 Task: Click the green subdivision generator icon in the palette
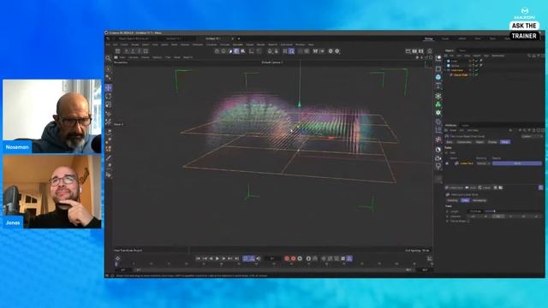click(x=438, y=96)
